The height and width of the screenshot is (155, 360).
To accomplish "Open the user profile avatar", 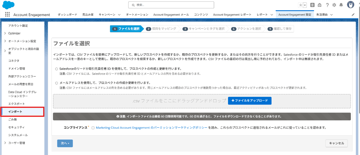I will pos(351,5).
